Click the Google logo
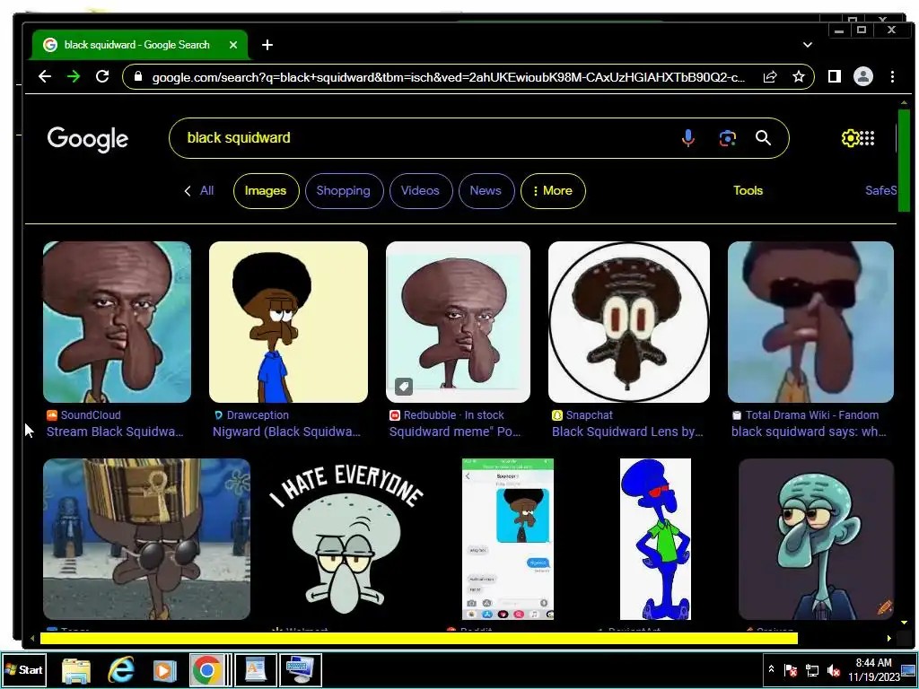 (x=88, y=139)
